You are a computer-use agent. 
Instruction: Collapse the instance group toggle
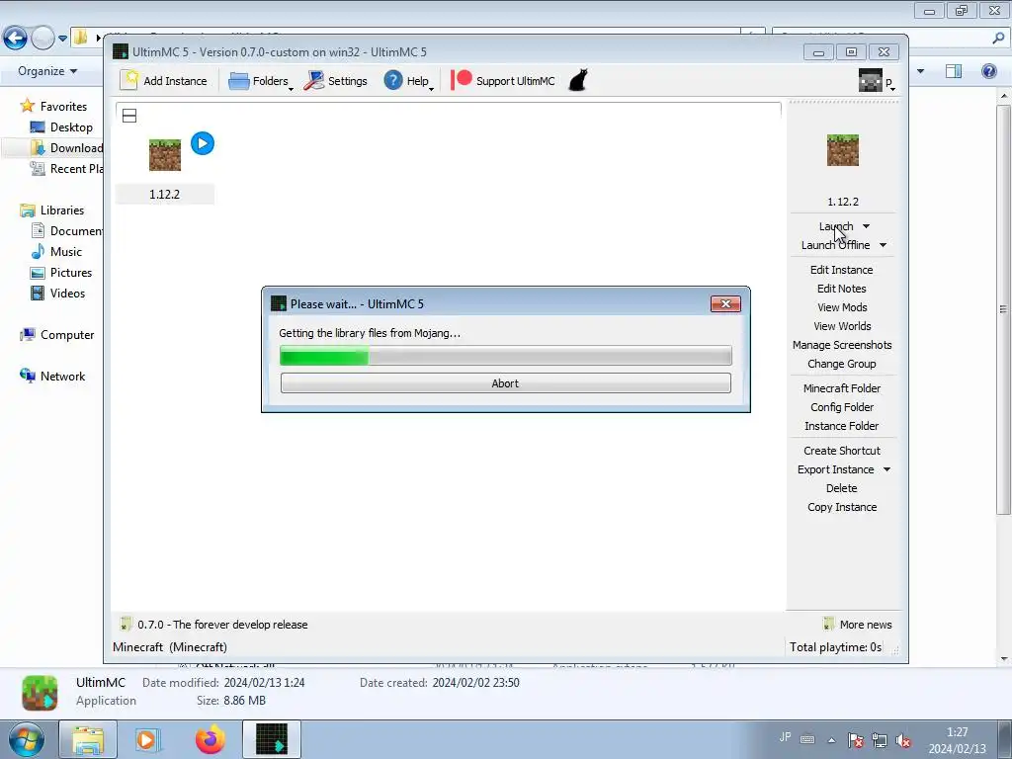[129, 116]
